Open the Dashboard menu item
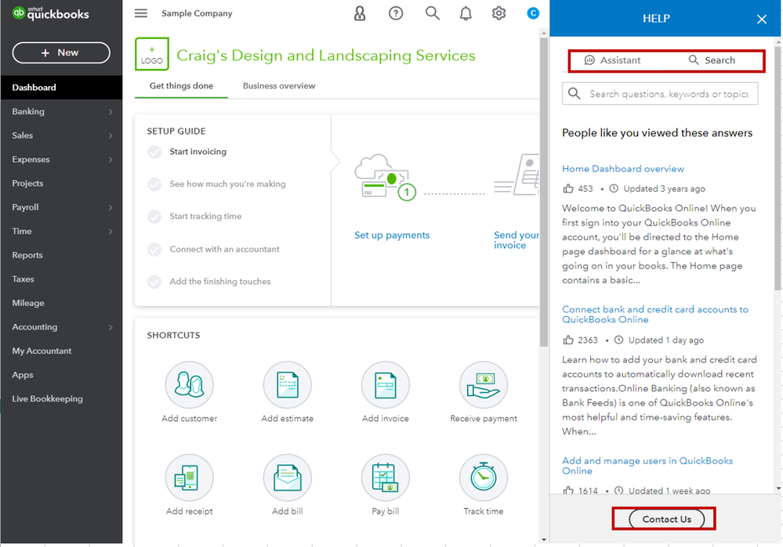The height and width of the screenshot is (547, 783). click(x=61, y=88)
